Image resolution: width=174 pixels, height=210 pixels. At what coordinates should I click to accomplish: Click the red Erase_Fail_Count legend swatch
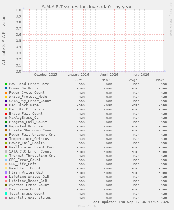point(6,114)
